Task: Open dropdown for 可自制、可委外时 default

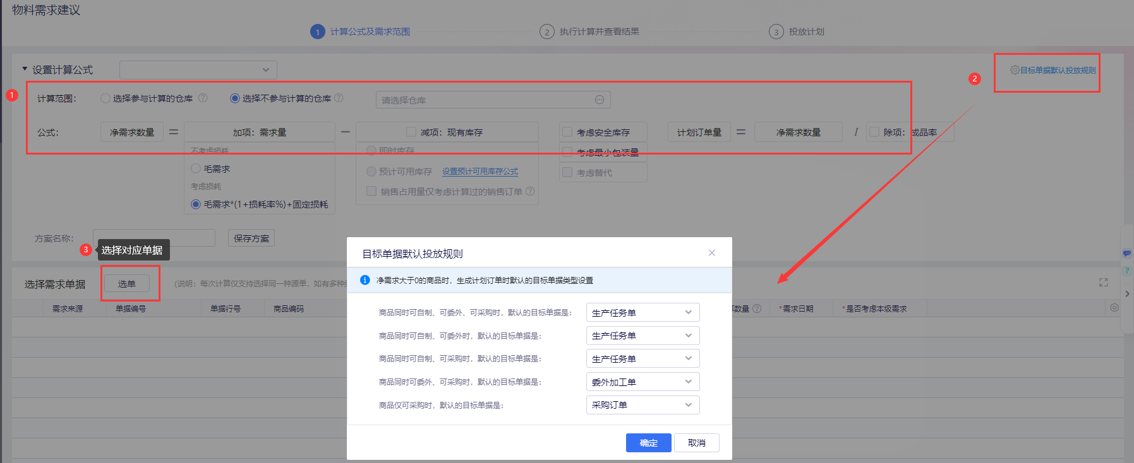Action: tap(643, 336)
